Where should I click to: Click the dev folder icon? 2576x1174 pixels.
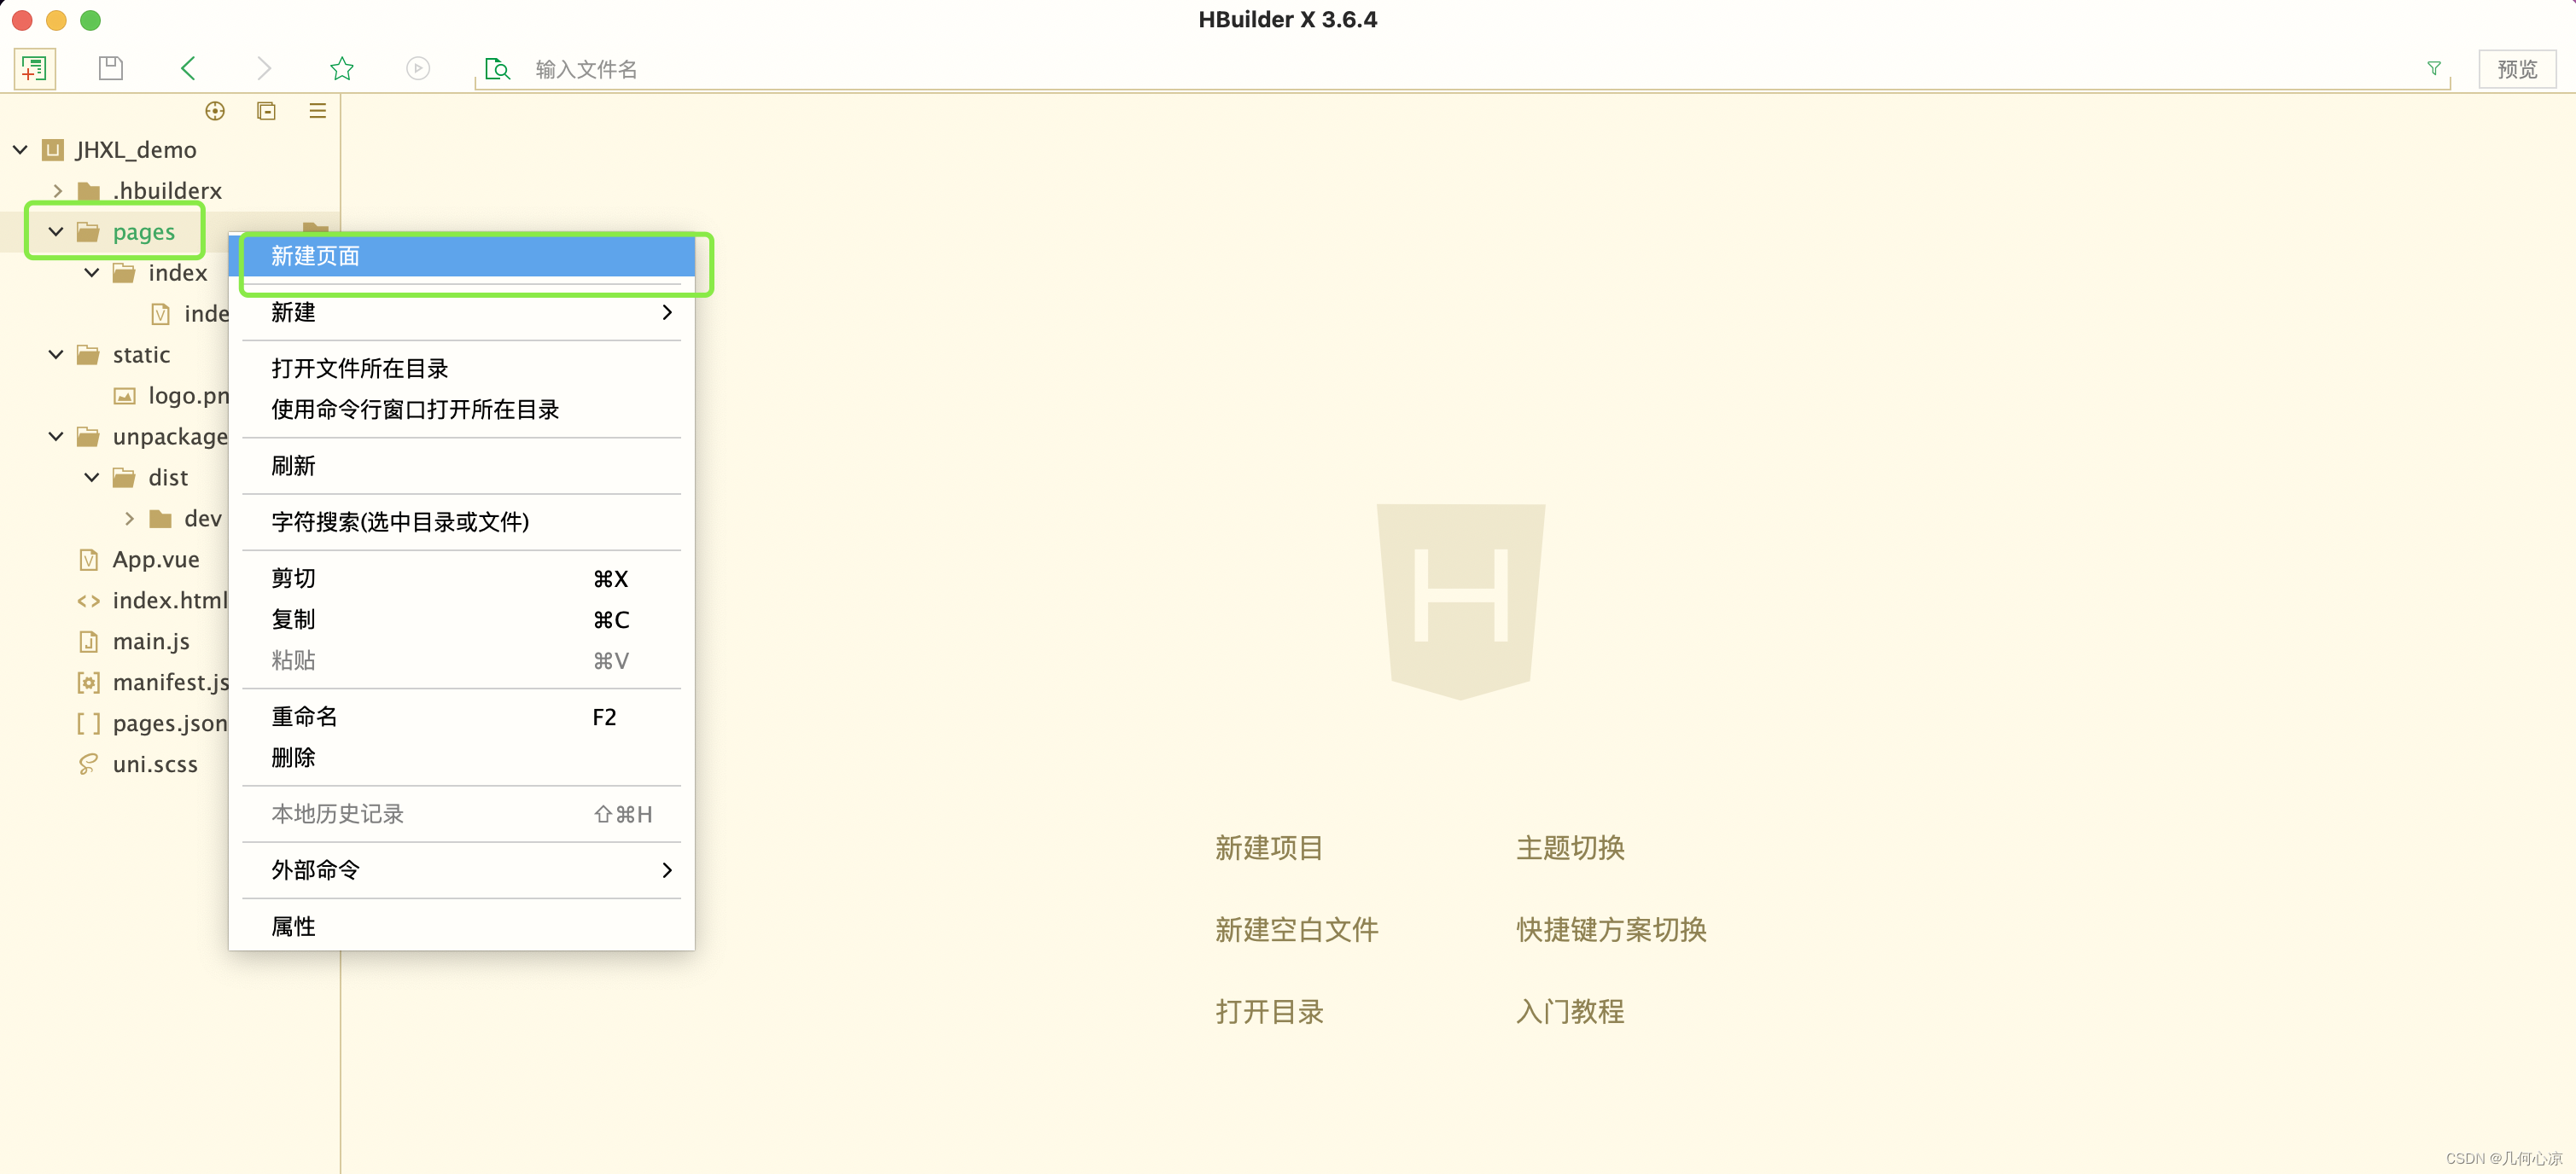[x=160, y=519]
